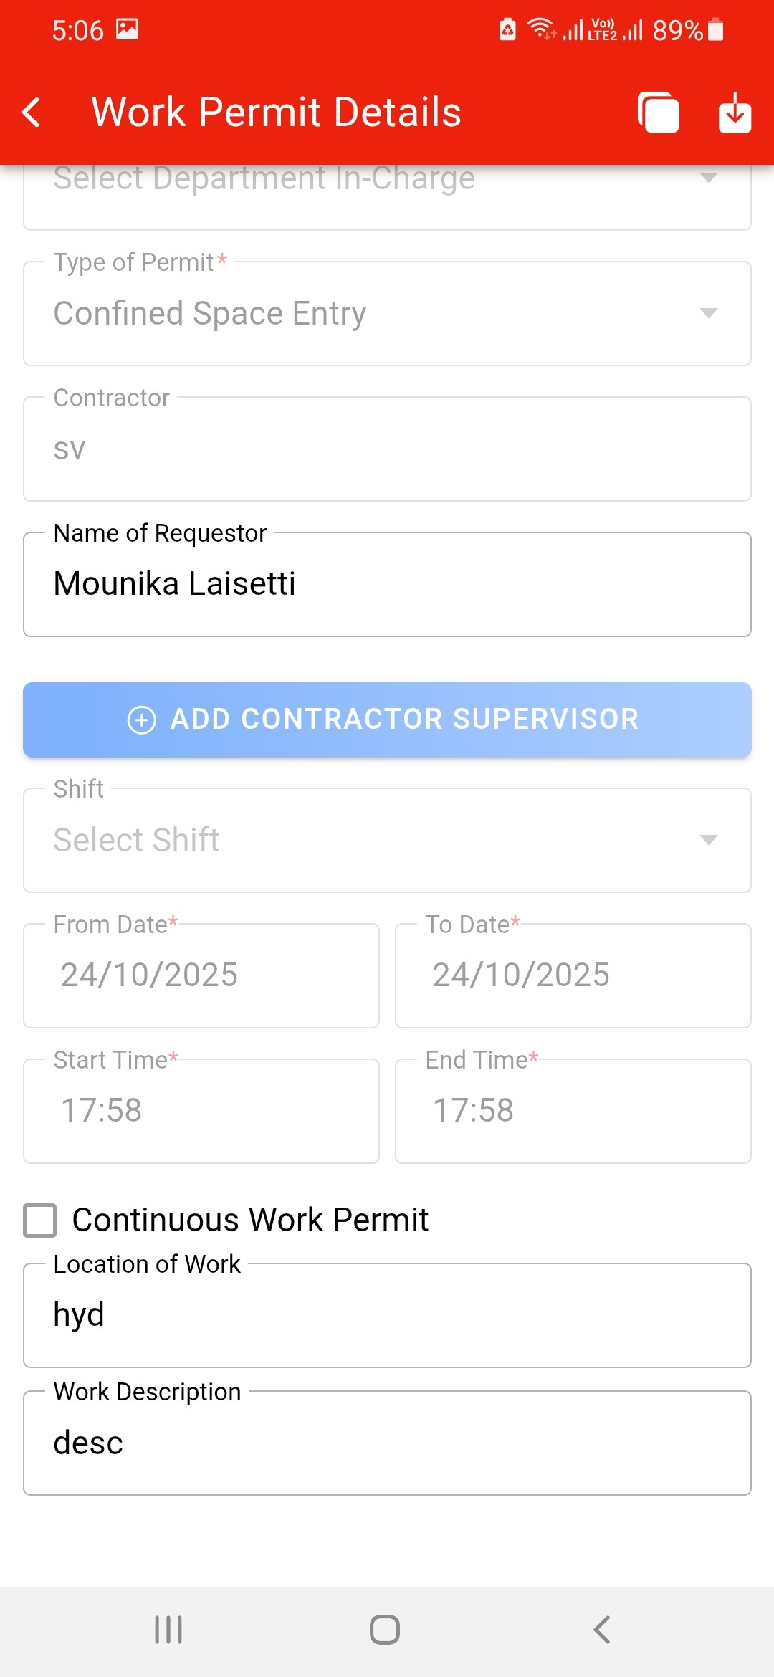The width and height of the screenshot is (774, 1677).
Task: Tap the back arrow in header
Action: [x=32, y=113]
